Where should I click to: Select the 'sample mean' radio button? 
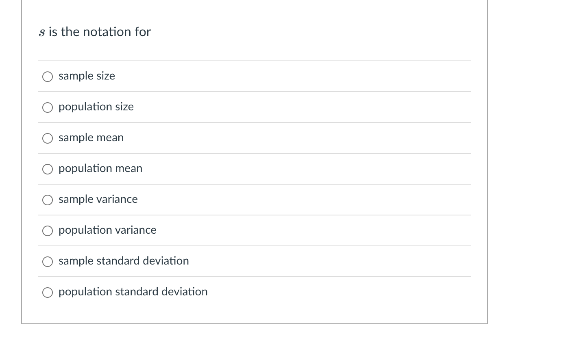pyautogui.click(x=48, y=138)
